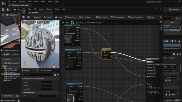Image resolution: width=182 pixels, height=102 pixels.
Task: Click the Details panel search field
Action: point(37,75)
